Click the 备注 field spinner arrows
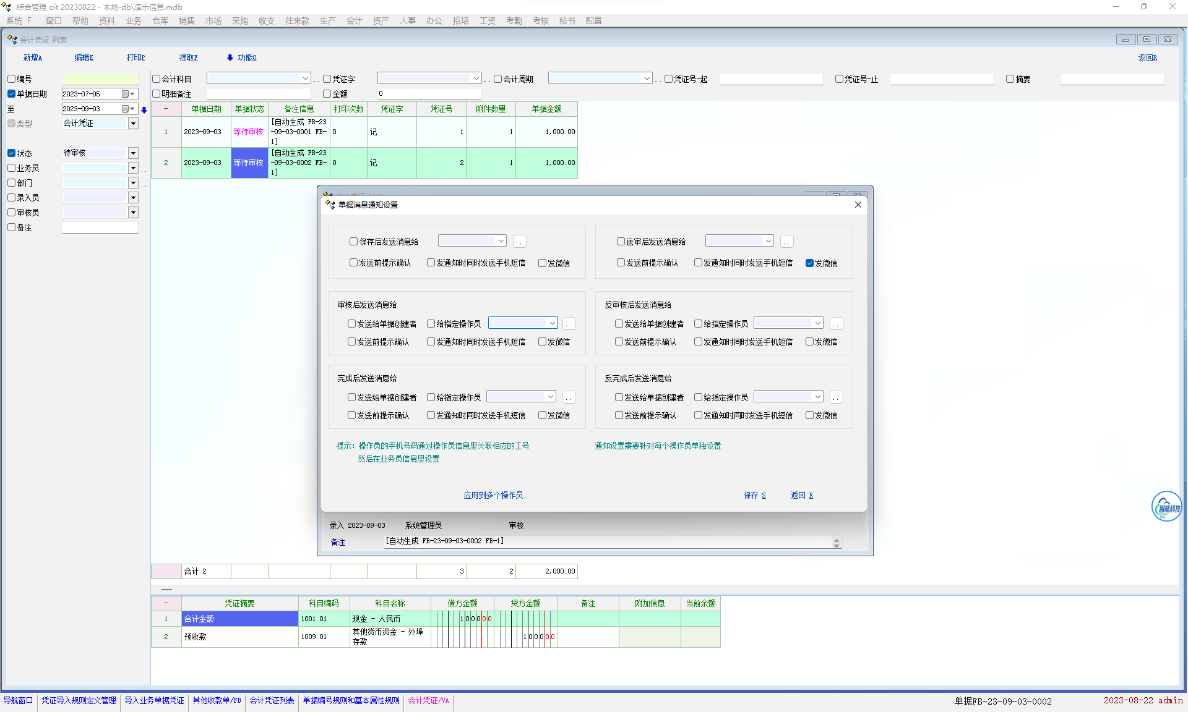The image size is (1188, 712). pyautogui.click(x=837, y=543)
